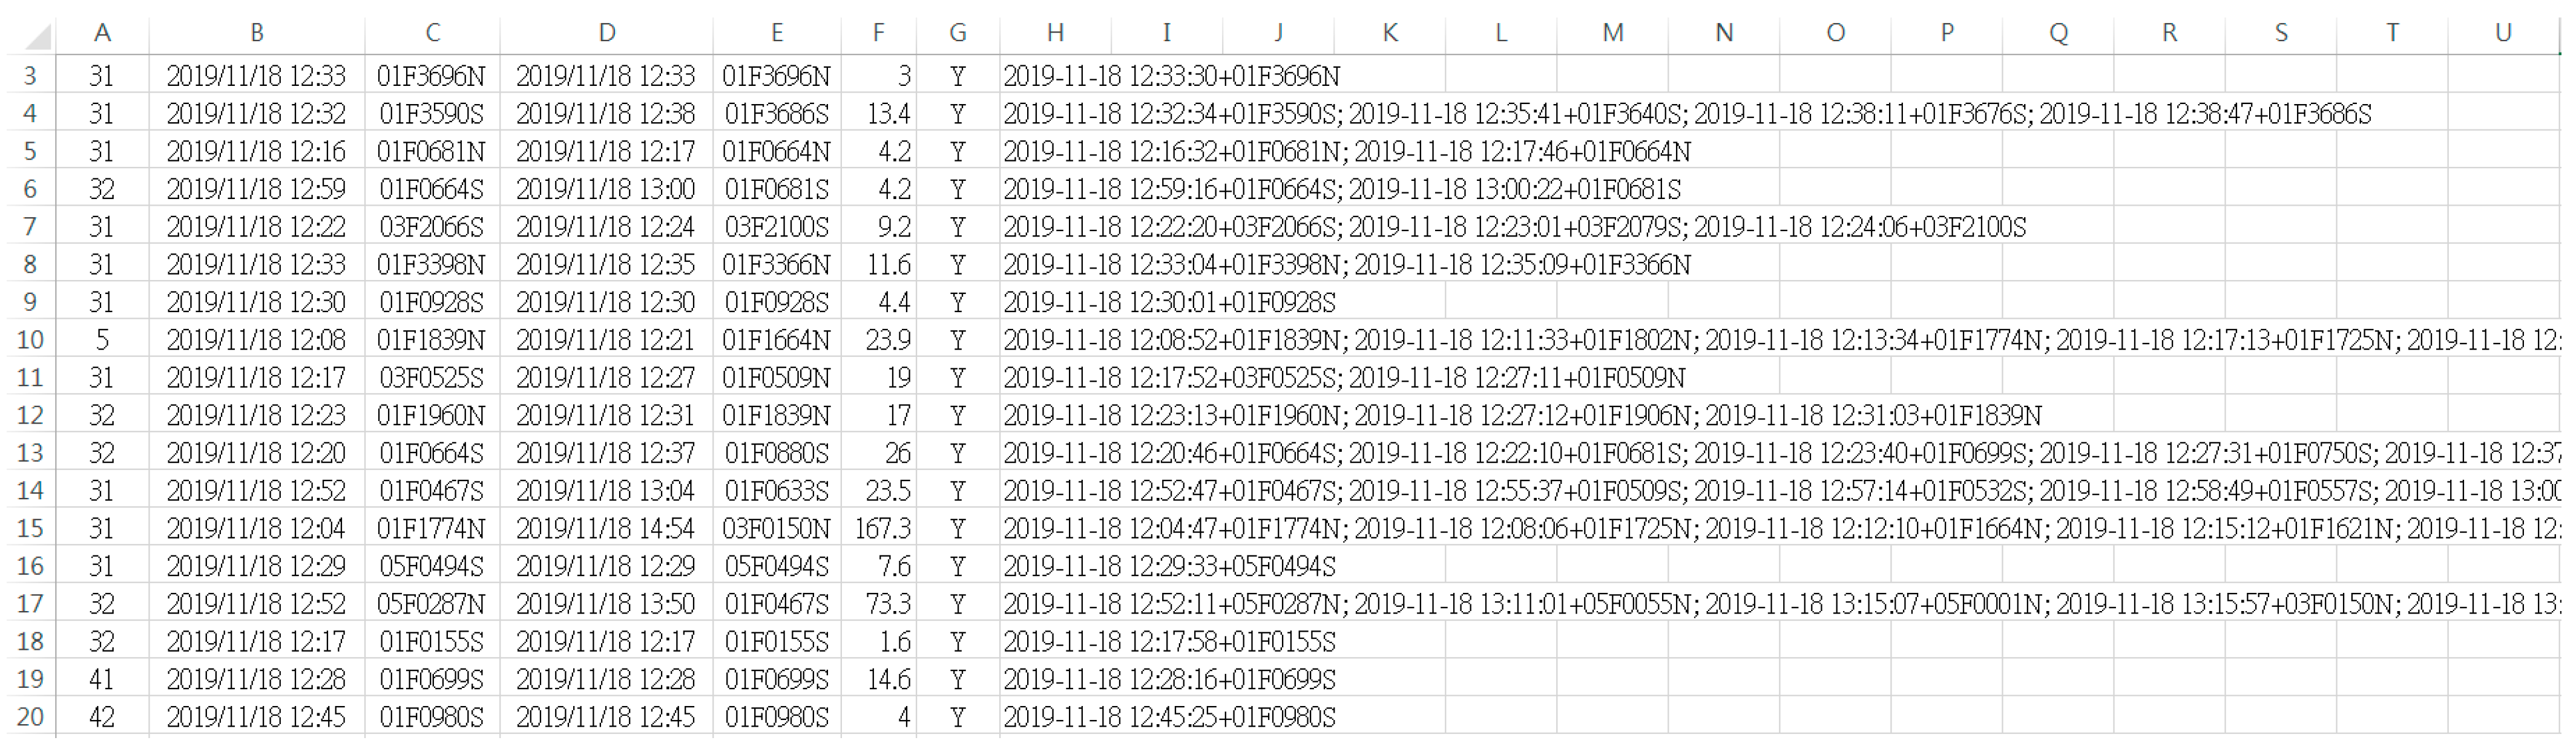The width and height of the screenshot is (2576, 752).
Task: Select column F header
Action: click(878, 33)
